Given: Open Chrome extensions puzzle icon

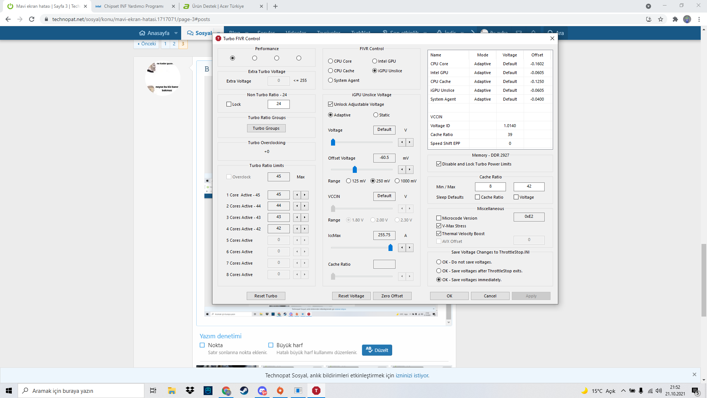Looking at the screenshot, I should click(x=675, y=19).
